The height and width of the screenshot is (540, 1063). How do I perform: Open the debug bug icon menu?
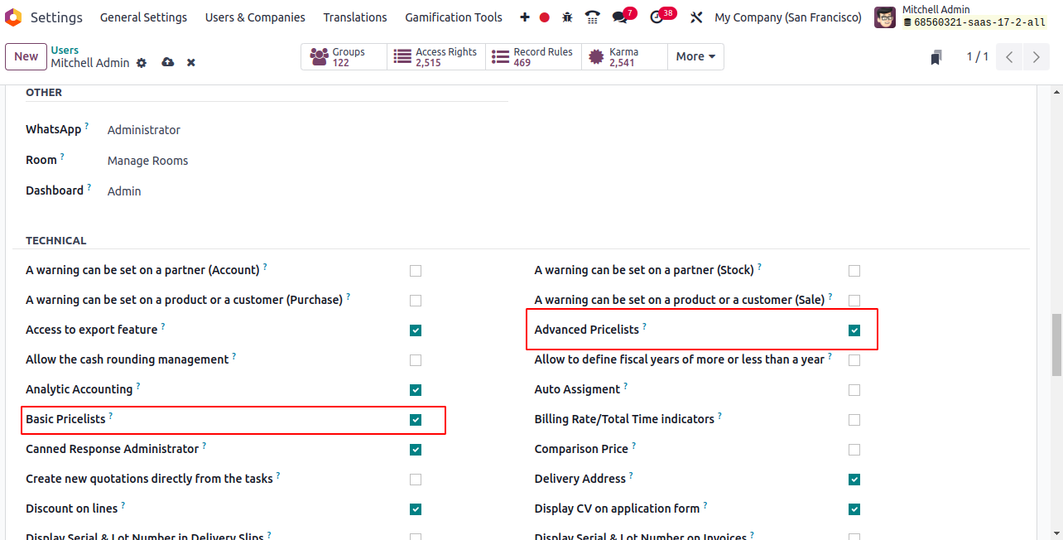(567, 17)
